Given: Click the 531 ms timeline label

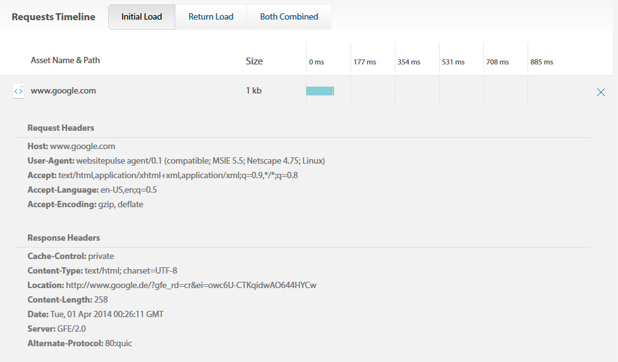Looking at the screenshot, I should tap(454, 62).
